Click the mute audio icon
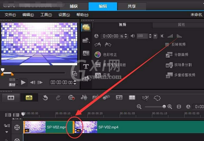This screenshot has width=204, height=141. coord(162,36)
